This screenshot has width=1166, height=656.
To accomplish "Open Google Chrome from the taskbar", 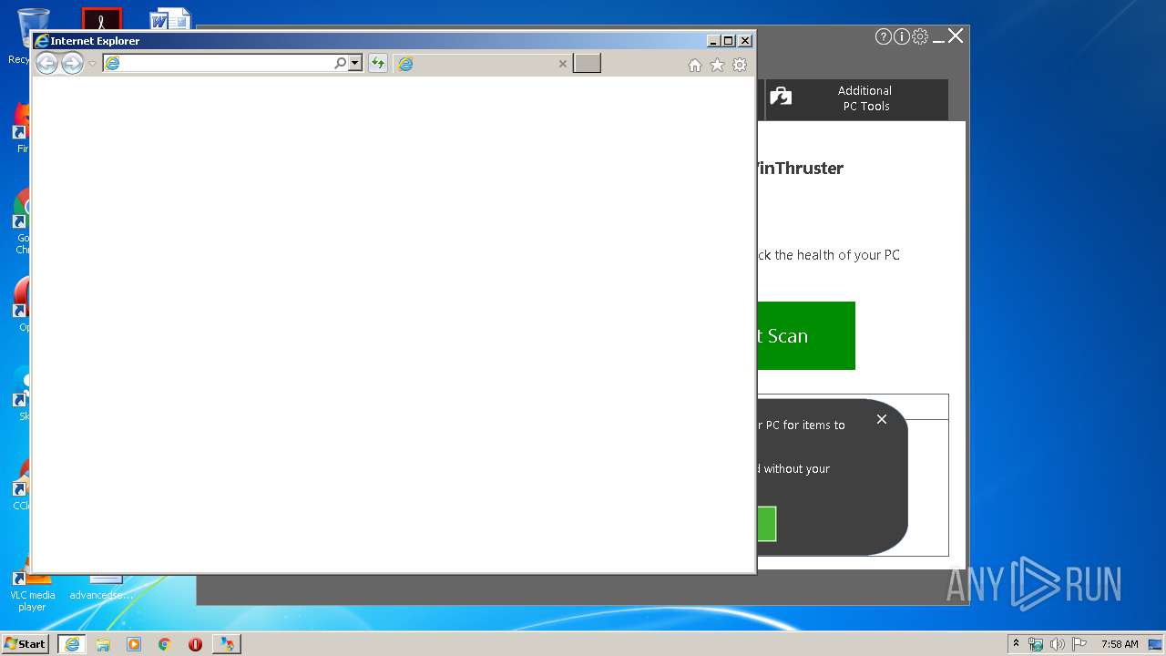I will [x=165, y=644].
